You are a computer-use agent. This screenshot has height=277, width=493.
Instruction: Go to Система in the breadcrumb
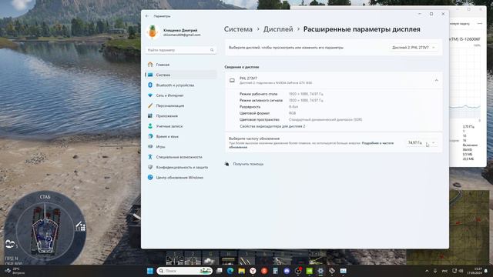238,29
